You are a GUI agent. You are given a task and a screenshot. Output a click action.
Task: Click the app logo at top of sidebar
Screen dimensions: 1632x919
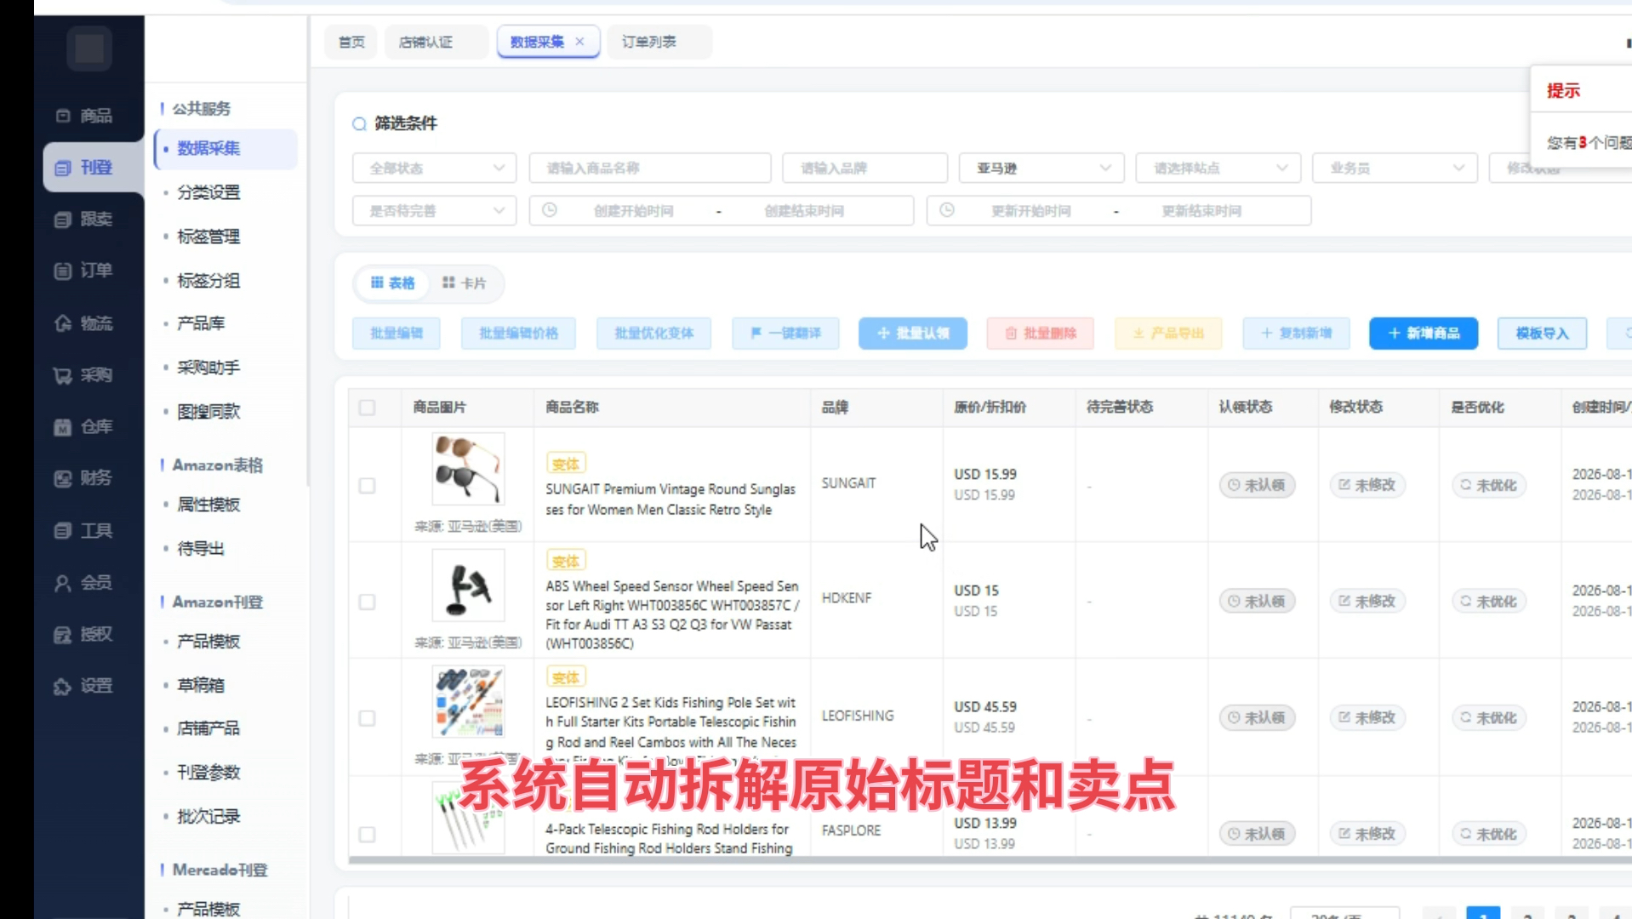(89, 49)
